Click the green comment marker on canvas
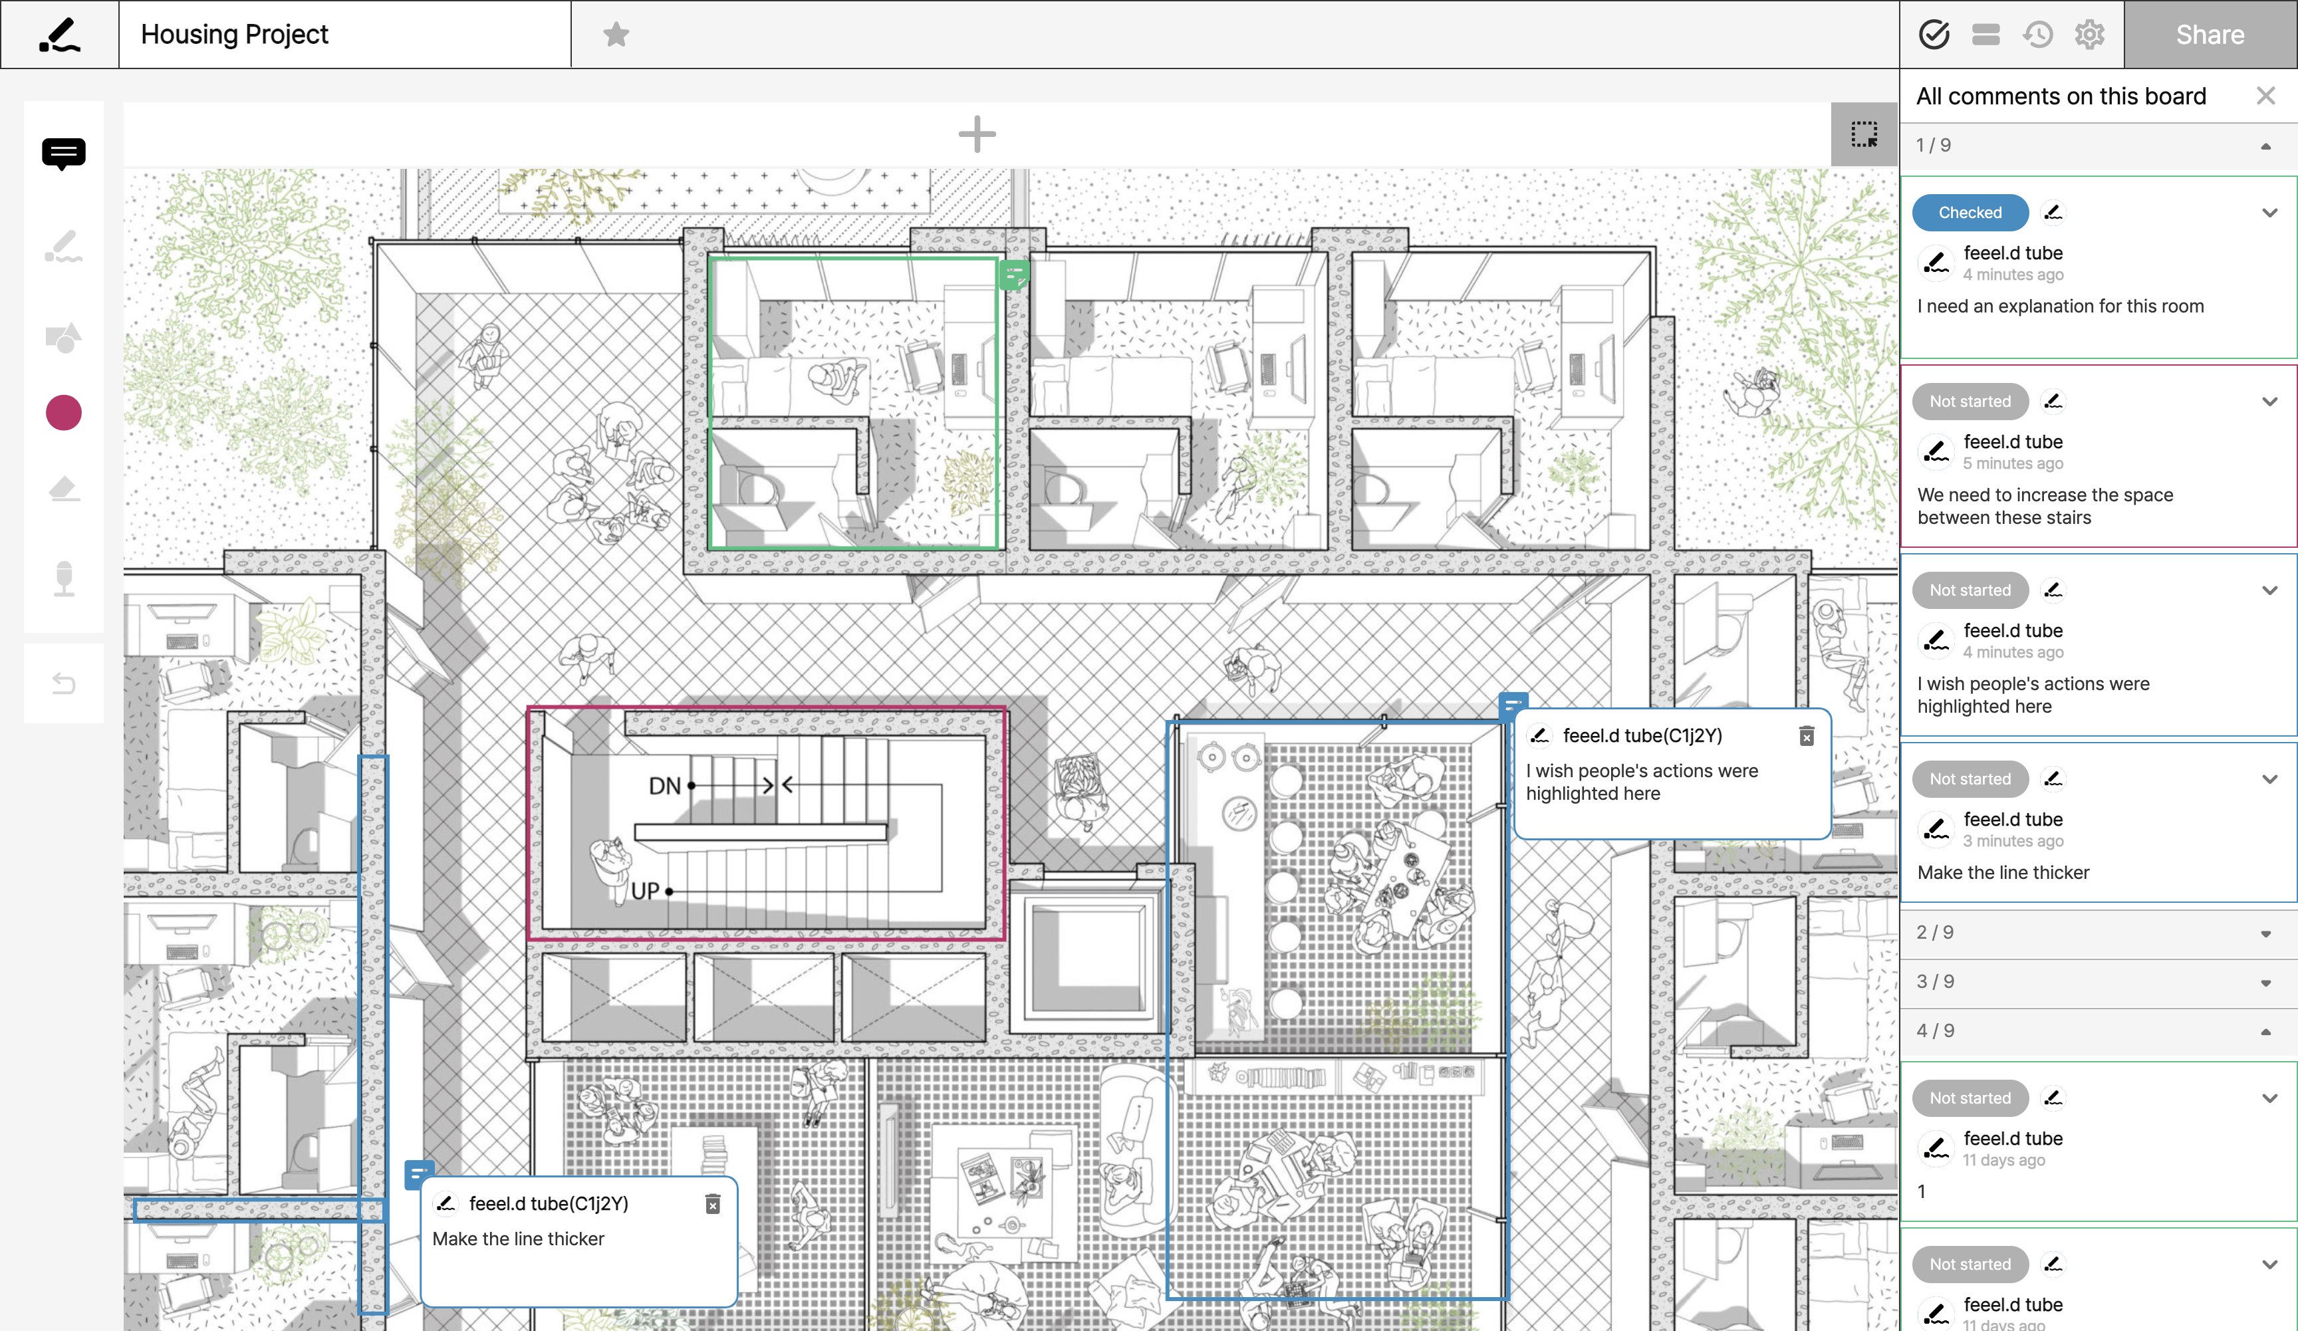This screenshot has width=2298, height=1331. pyautogui.click(x=1013, y=275)
